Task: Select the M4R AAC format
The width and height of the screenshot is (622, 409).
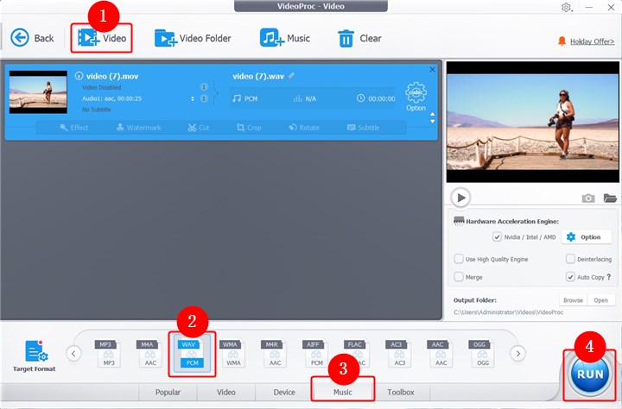Action: pos(275,353)
